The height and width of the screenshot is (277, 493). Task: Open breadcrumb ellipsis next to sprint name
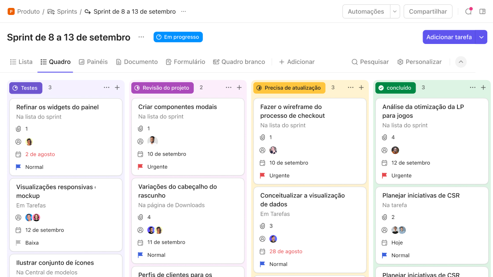pyautogui.click(x=184, y=11)
